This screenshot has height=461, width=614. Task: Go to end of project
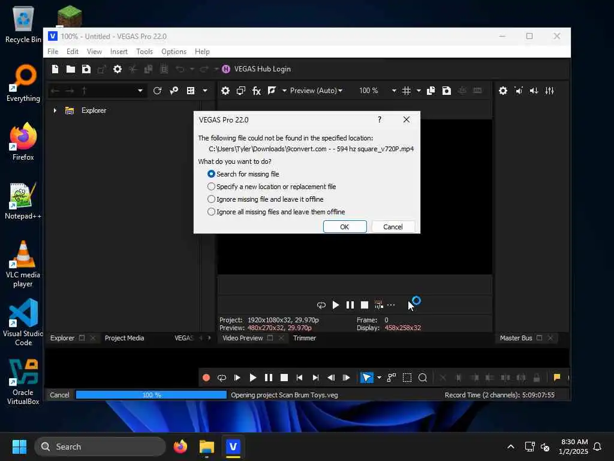pos(315,378)
